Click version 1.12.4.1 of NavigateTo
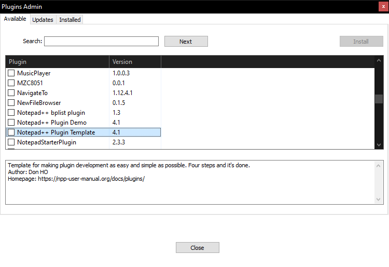The image size is (389, 267). click(122, 93)
